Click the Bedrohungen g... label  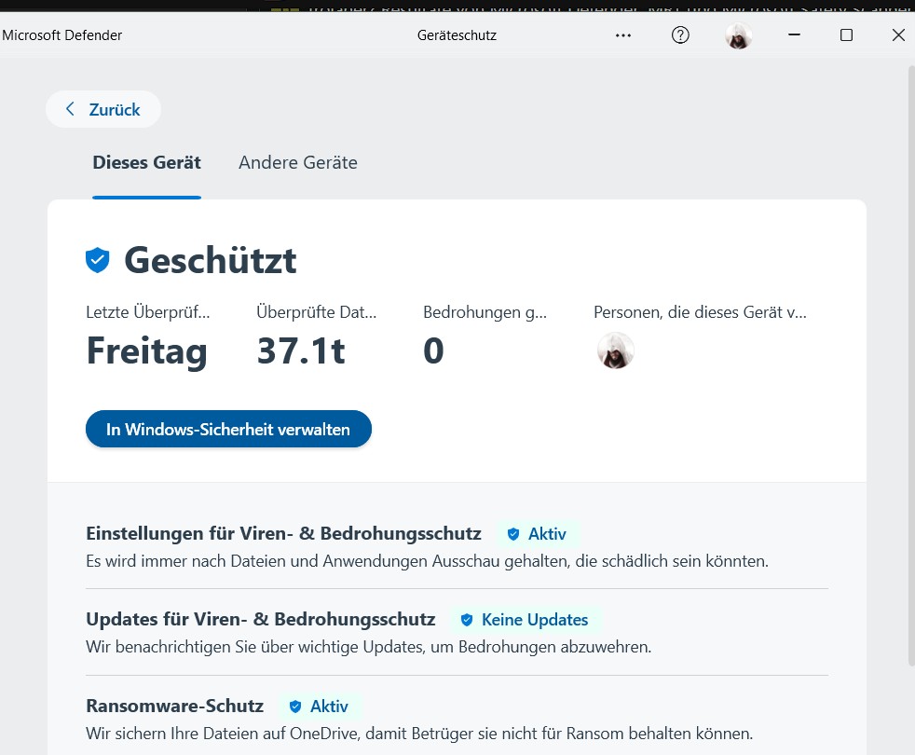coord(485,312)
